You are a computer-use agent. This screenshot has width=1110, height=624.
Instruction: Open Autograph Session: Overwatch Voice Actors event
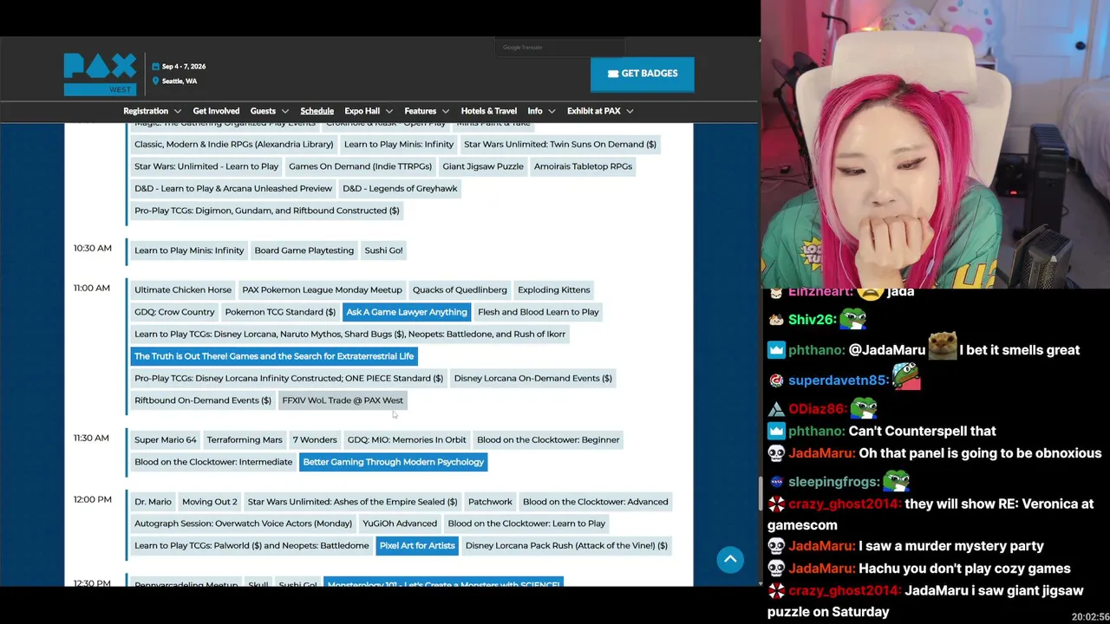coord(243,523)
